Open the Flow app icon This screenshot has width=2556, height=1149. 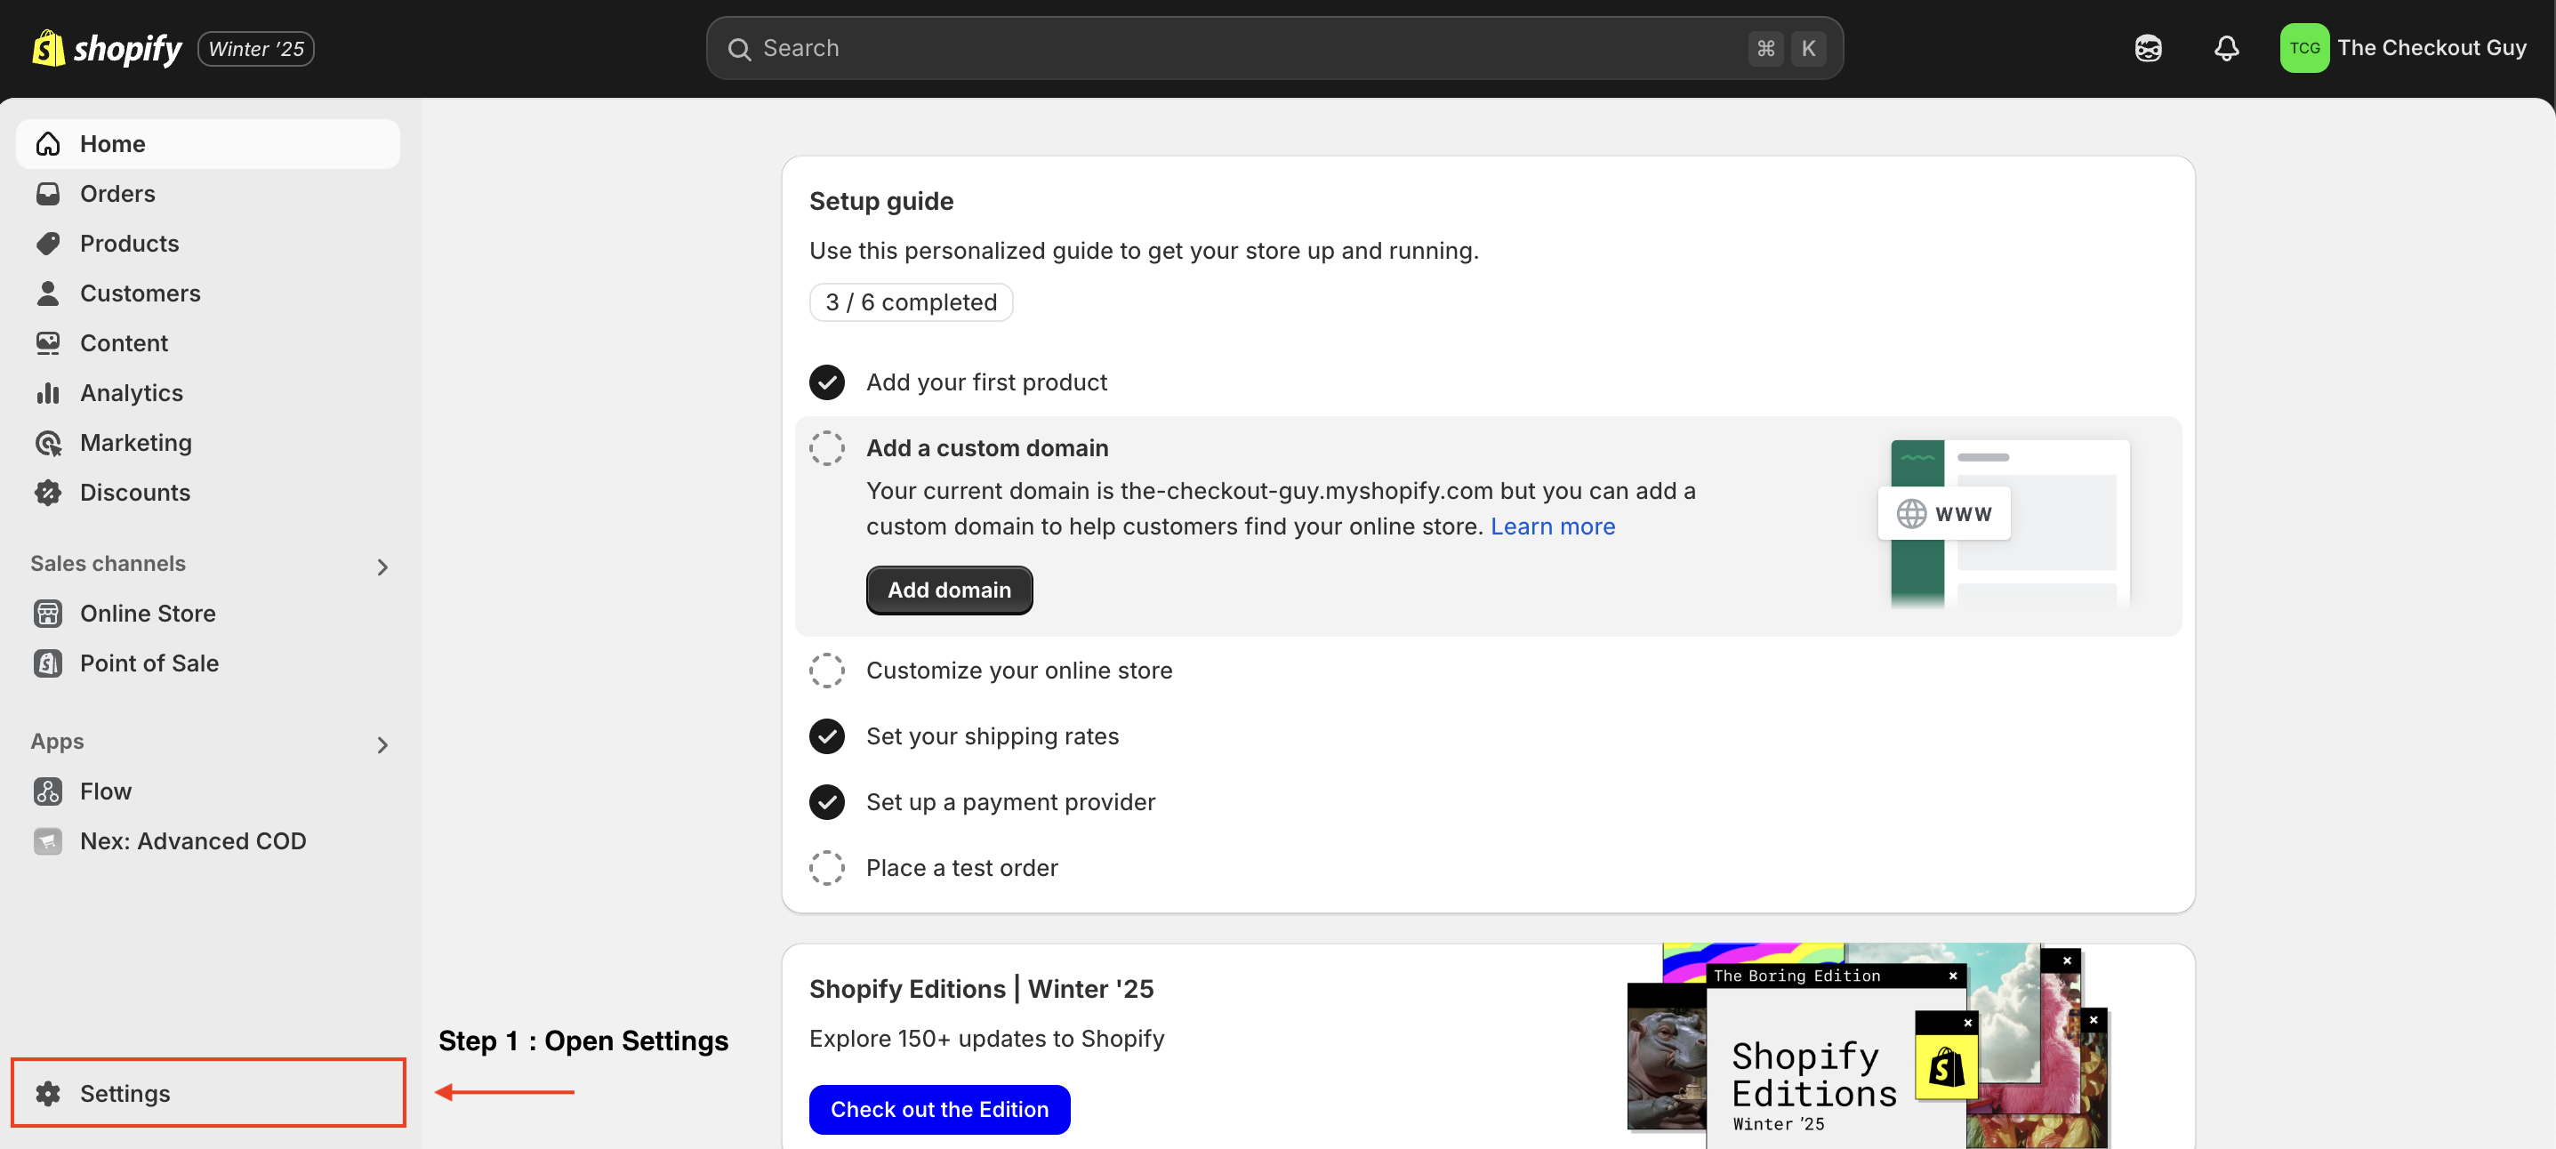[x=48, y=791]
